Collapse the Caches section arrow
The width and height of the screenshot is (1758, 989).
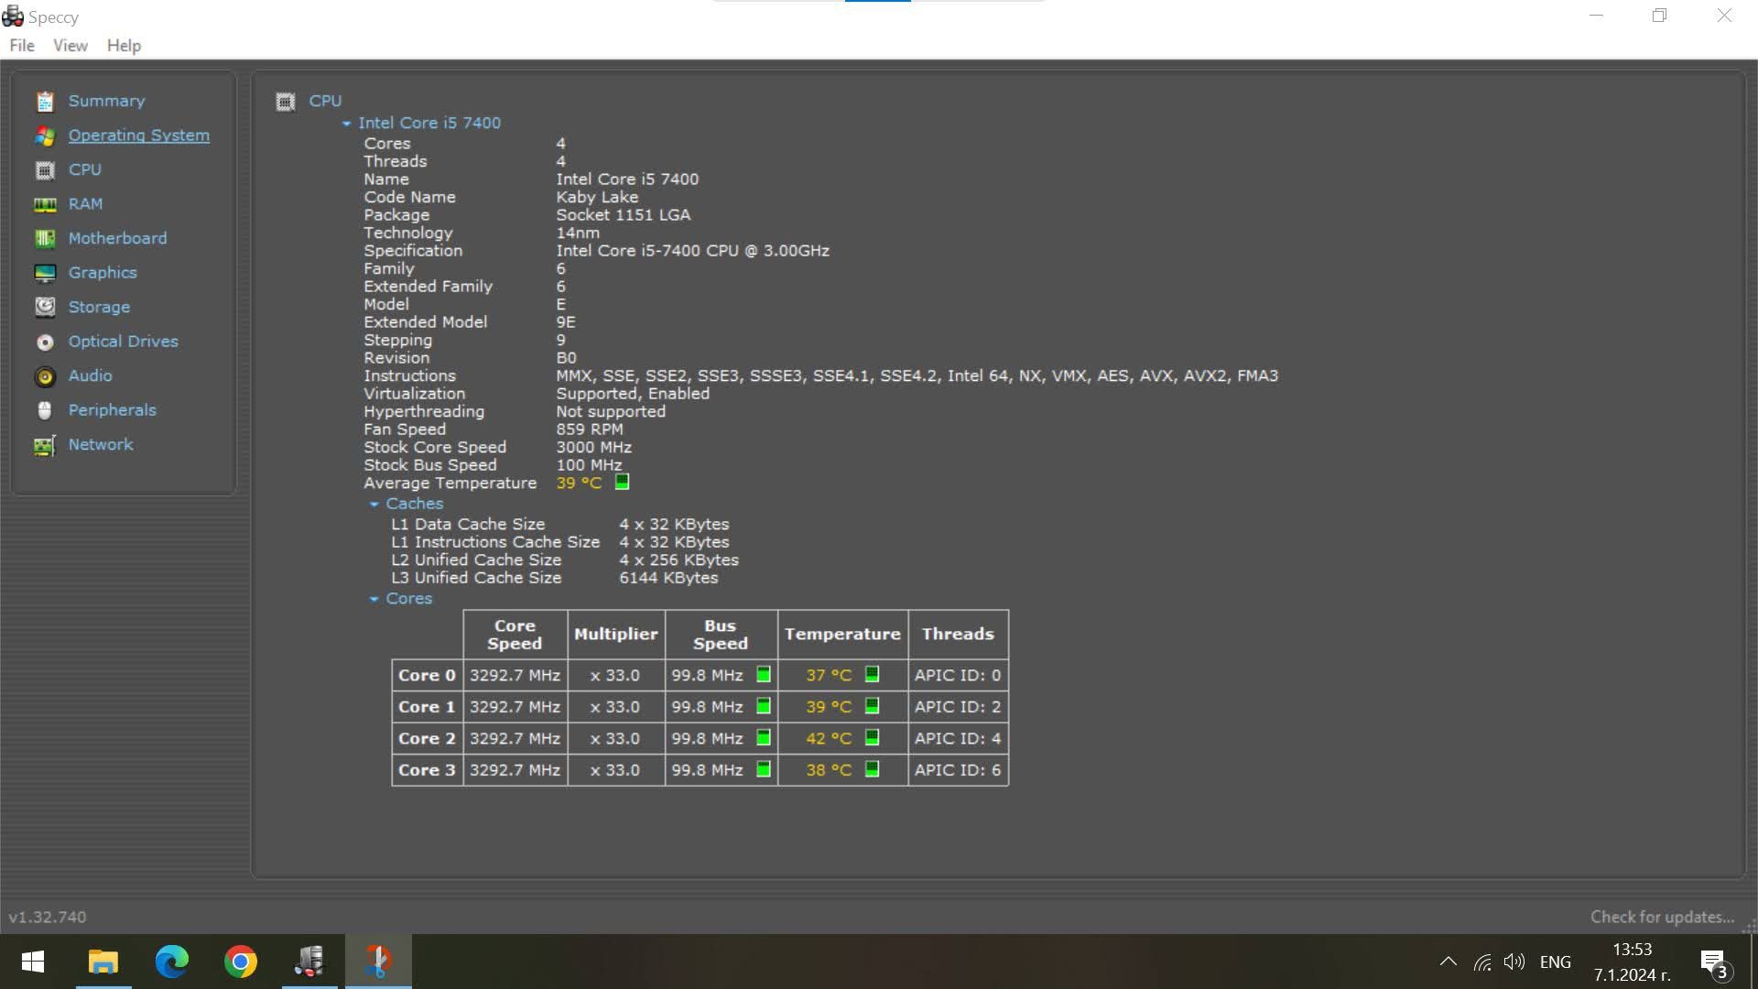pyautogui.click(x=374, y=505)
